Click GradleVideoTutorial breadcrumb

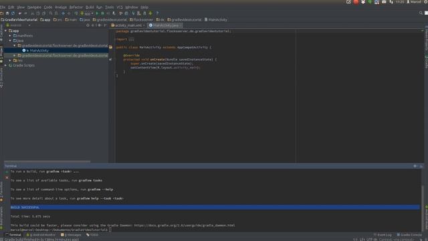coord(19,19)
